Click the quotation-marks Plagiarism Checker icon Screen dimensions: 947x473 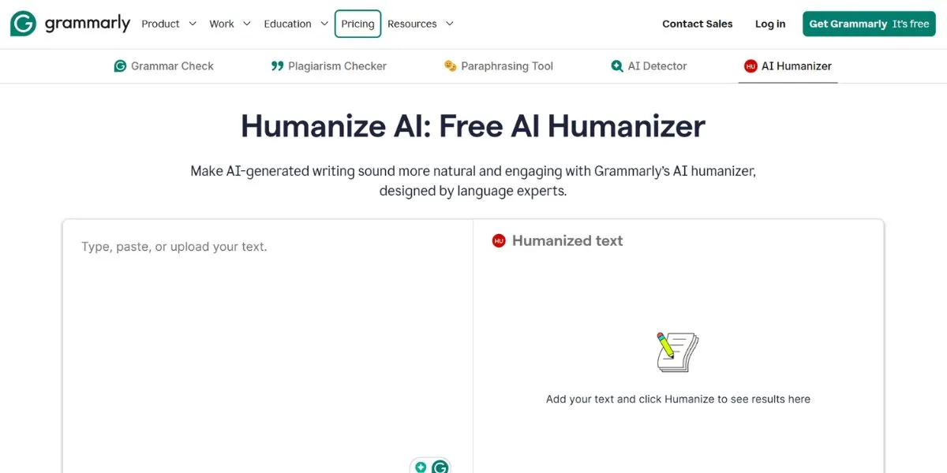coord(276,65)
